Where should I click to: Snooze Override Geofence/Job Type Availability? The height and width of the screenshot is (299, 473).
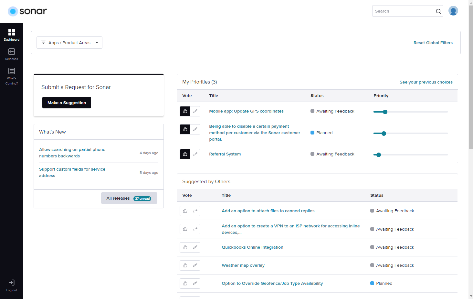(195, 284)
